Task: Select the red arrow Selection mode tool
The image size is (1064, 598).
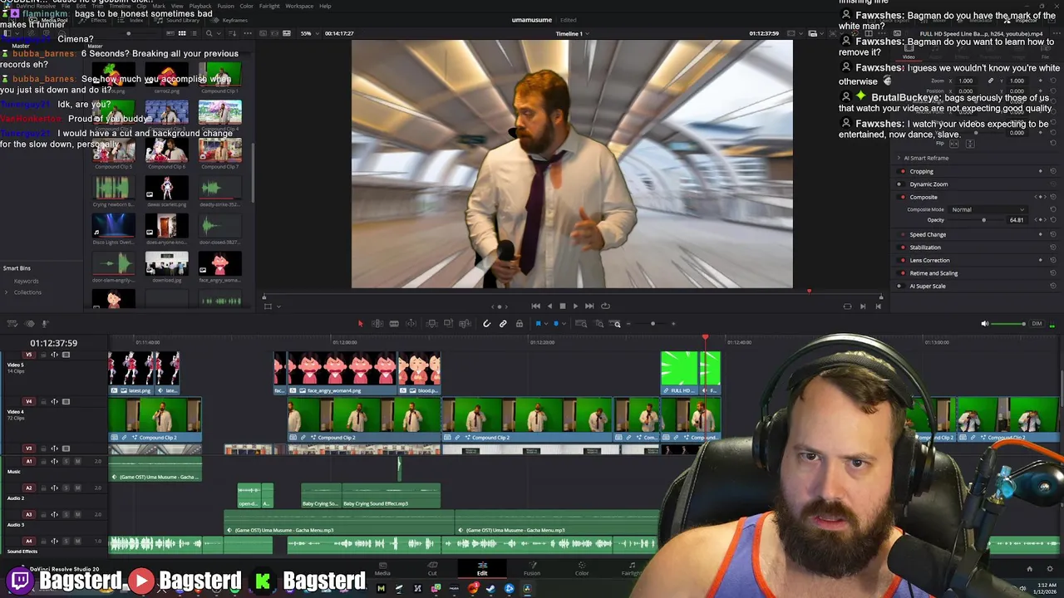Action: (x=361, y=324)
